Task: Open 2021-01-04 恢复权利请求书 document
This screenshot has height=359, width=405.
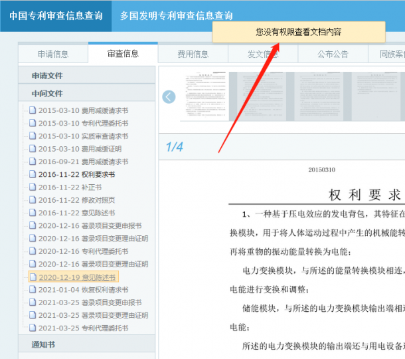Action: point(84,290)
